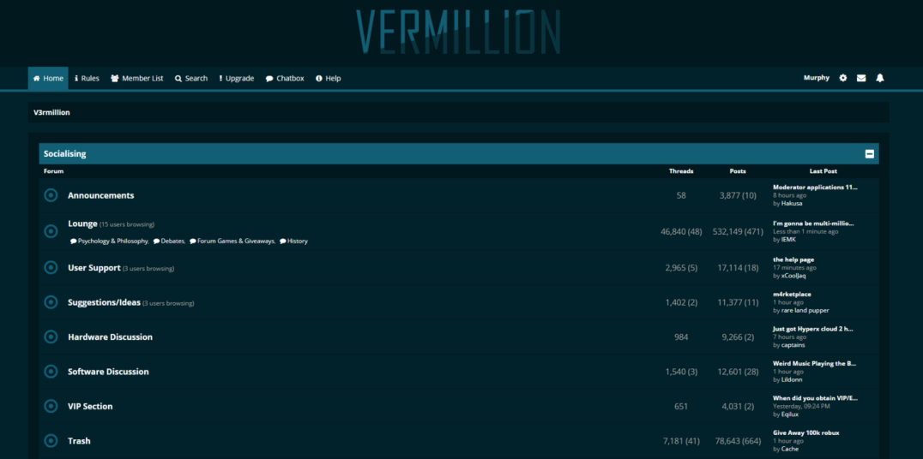Open the Rules page
This screenshot has width=923, height=459.
point(87,78)
